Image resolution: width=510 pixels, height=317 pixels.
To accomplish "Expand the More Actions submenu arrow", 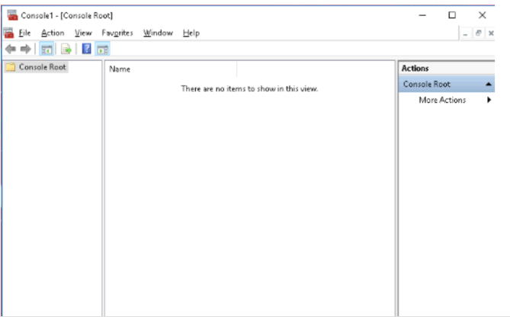I will pyautogui.click(x=489, y=100).
